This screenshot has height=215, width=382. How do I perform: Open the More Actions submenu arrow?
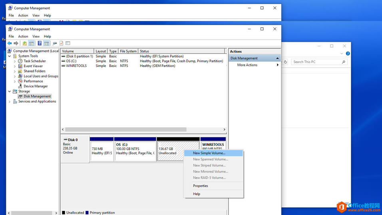tap(277, 65)
